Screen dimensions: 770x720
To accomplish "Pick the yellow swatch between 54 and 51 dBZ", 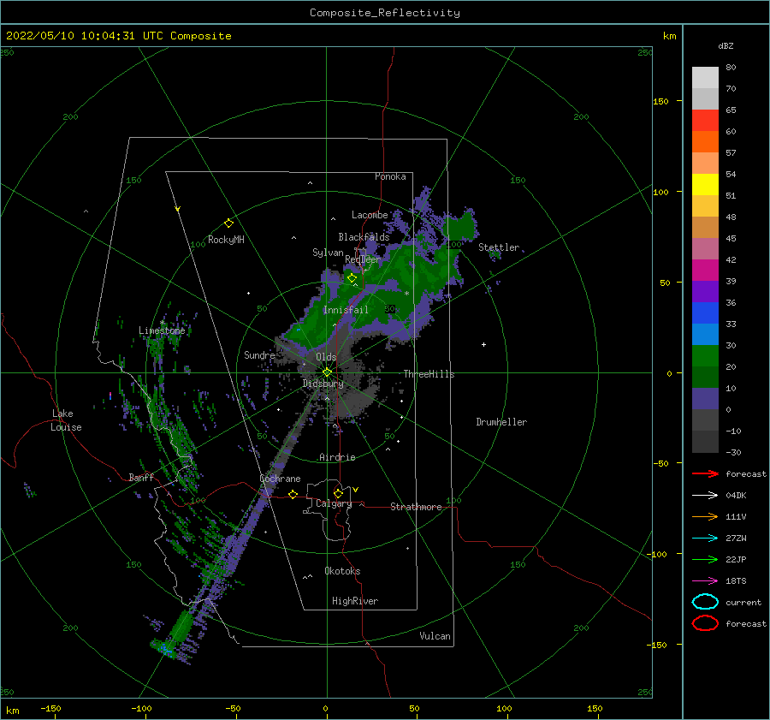I will pyautogui.click(x=705, y=184).
